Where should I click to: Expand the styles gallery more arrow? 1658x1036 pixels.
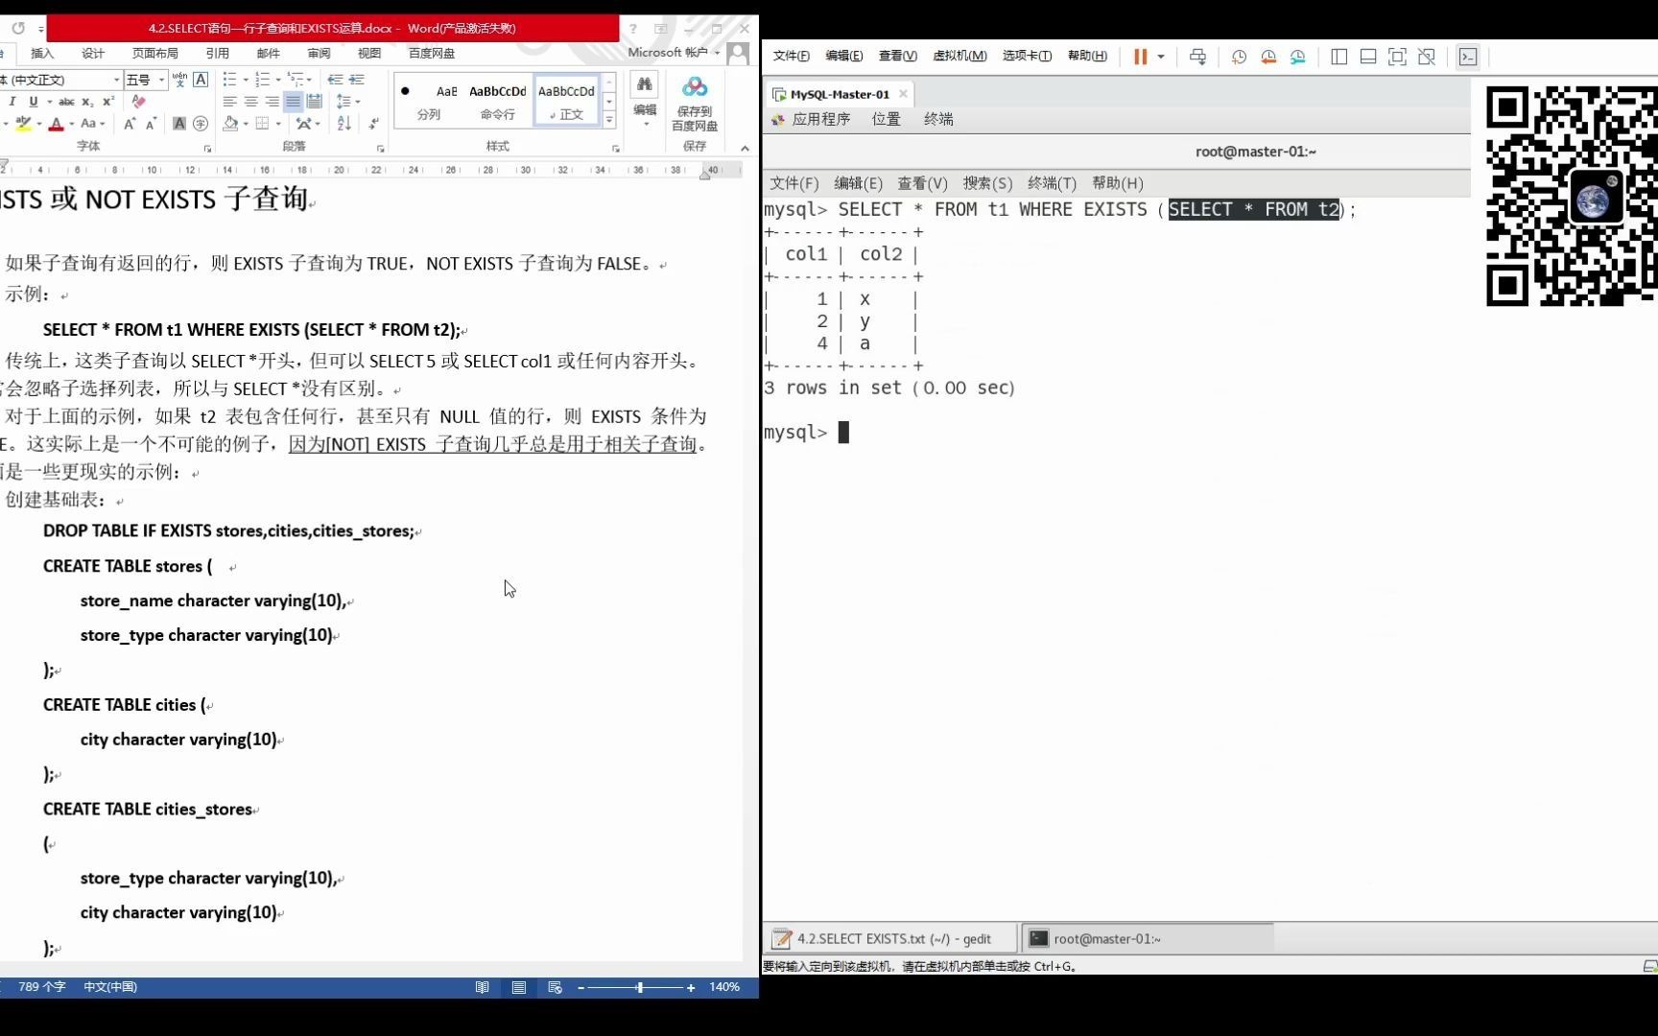point(609,121)
